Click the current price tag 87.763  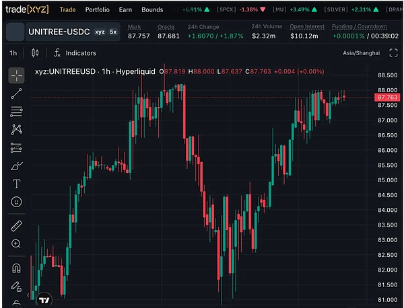[387, 98]
